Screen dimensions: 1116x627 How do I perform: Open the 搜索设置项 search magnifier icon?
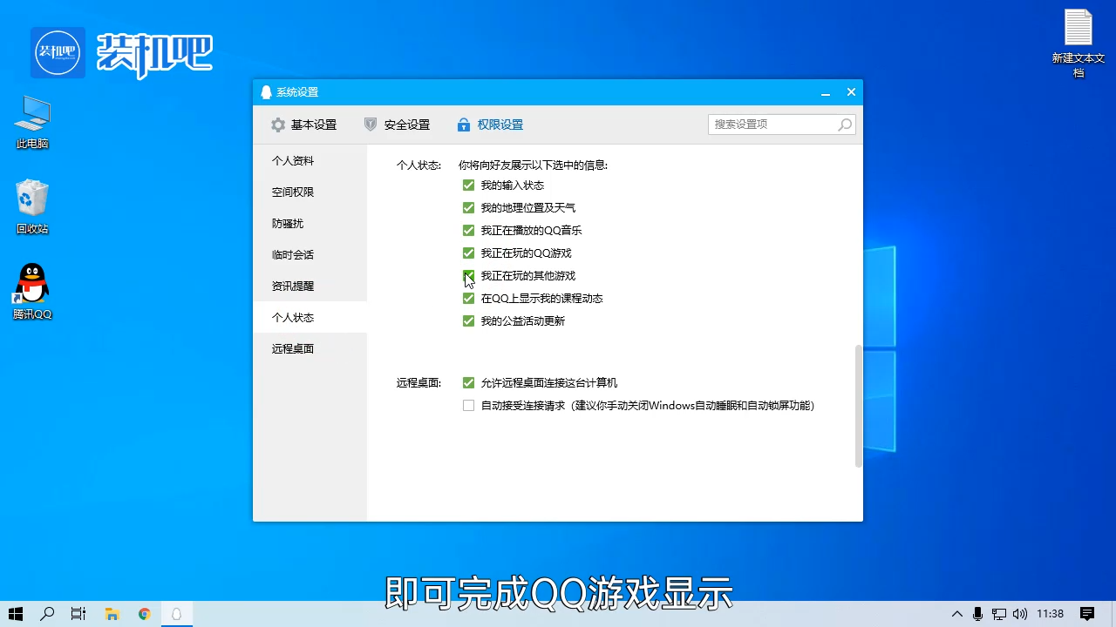(844, 125)
